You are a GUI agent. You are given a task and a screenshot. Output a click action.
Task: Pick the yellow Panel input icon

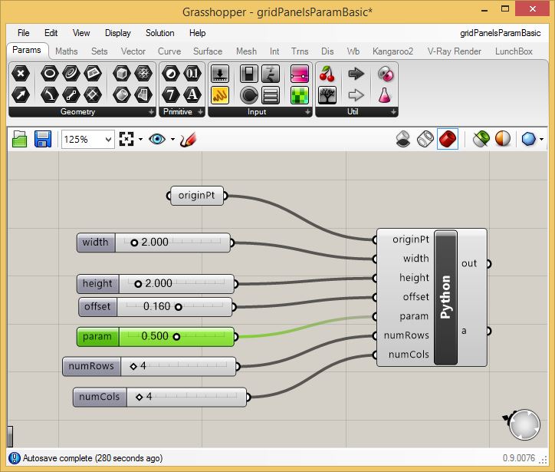[x=220, y=95]
